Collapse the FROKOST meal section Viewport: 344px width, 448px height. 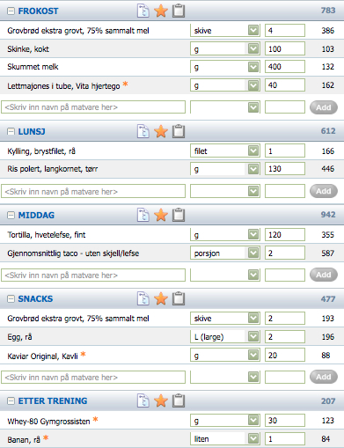coord(11,11)
